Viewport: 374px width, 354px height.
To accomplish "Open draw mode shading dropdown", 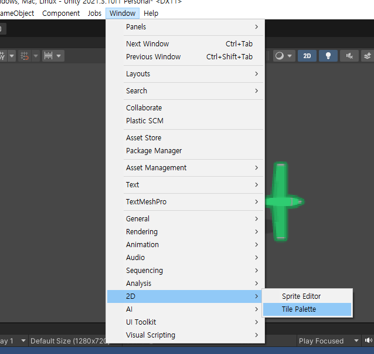I will tap(284, 56).
